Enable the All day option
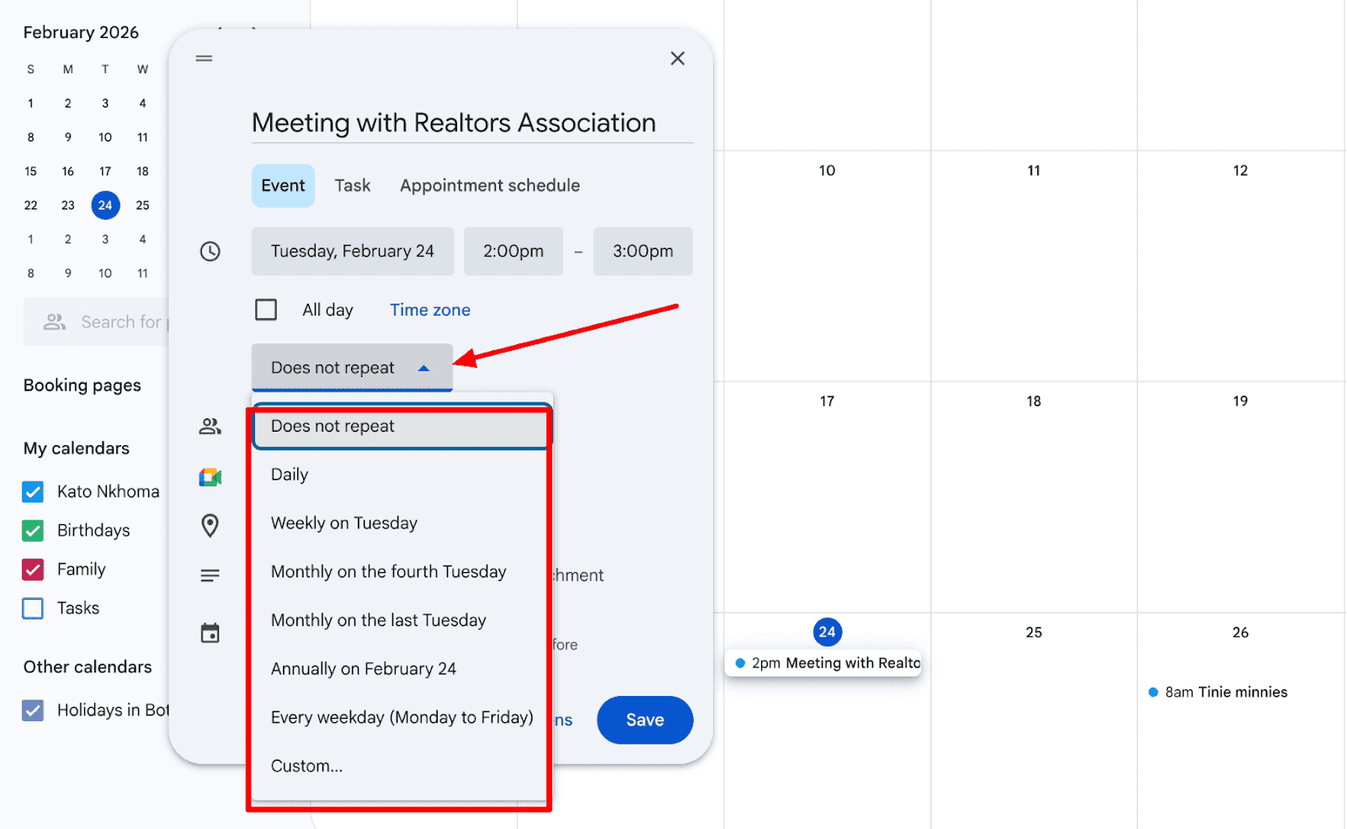Screen dimensions: 1347x829 pos(266,310)
